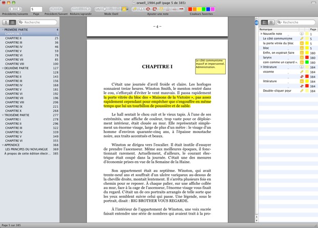Add a strike-out note

pos(174,9)
